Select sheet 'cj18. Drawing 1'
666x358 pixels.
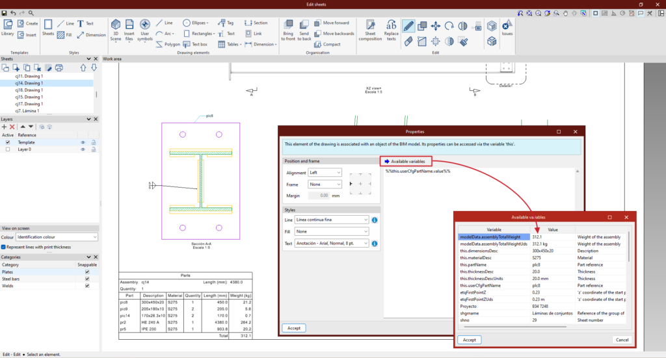[29, 90]
